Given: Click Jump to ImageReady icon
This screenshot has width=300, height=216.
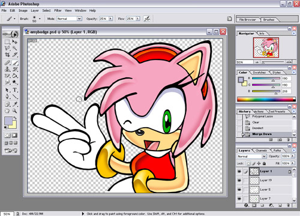Looking at the screenshot, I should tap(11, 151).
